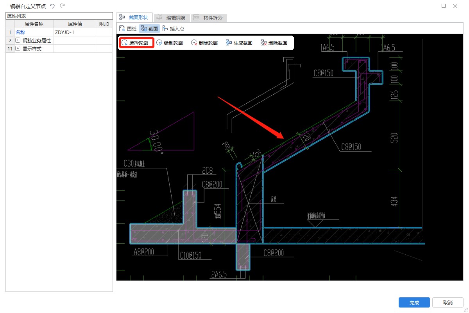
Task: Select the 绘制轮廓 tool
Action: pos(170,43)
